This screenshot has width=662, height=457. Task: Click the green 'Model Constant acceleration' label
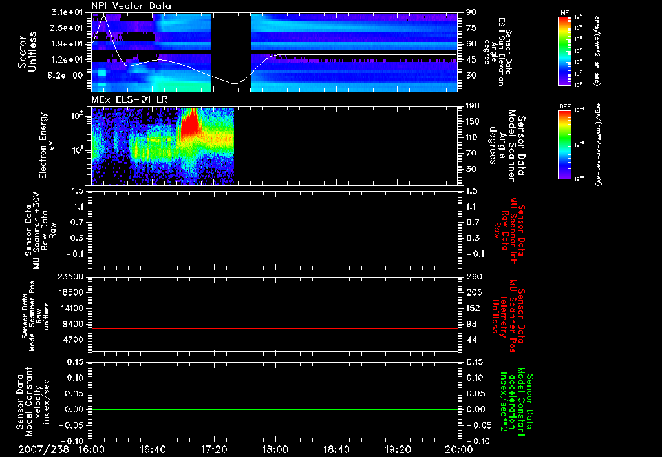pyautogui.click(x=517, y=402)
